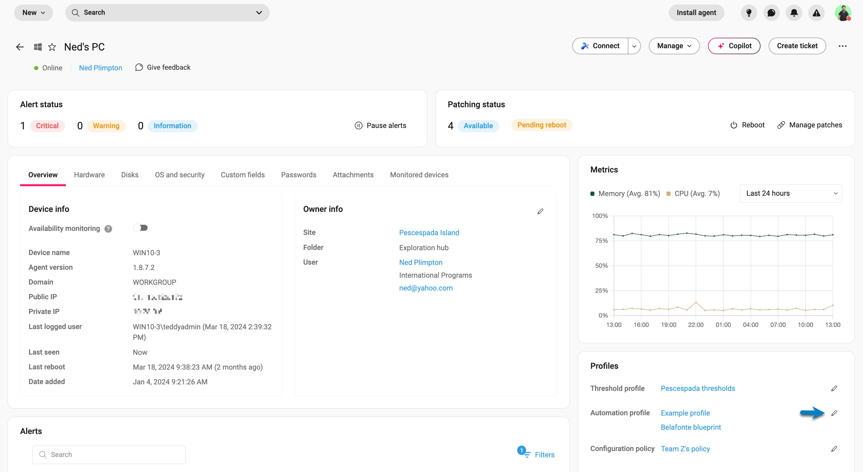Edit the Automation profile
863x472 pixels.
pyautogui.click(x=834, y=413)
